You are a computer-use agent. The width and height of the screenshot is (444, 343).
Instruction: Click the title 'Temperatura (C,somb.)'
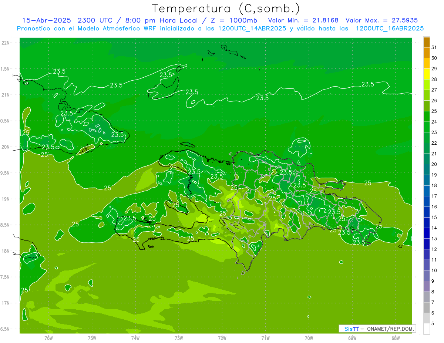226,9
